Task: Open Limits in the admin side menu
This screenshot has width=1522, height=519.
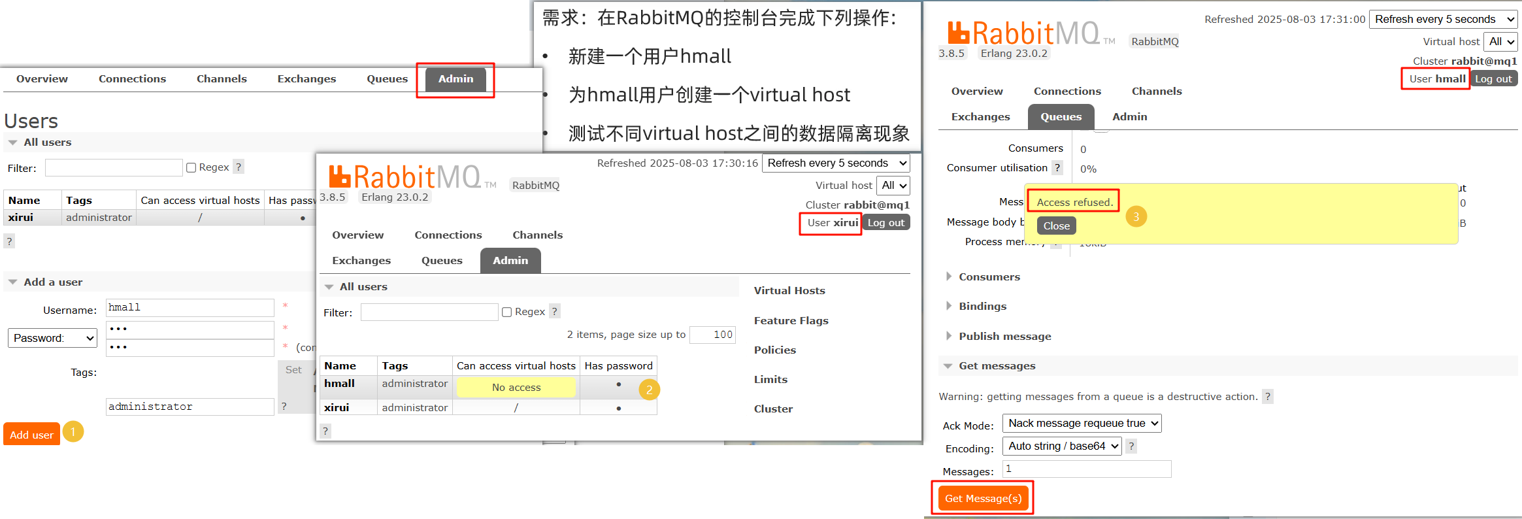Action: [x=770, y=380]
